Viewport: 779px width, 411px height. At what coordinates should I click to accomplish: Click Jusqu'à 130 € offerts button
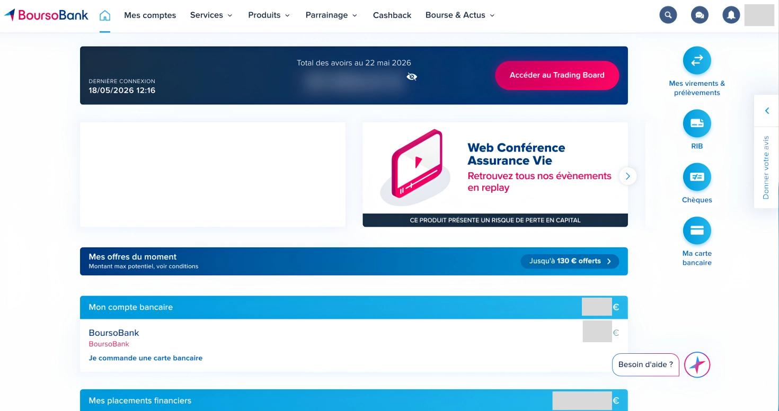570,261
